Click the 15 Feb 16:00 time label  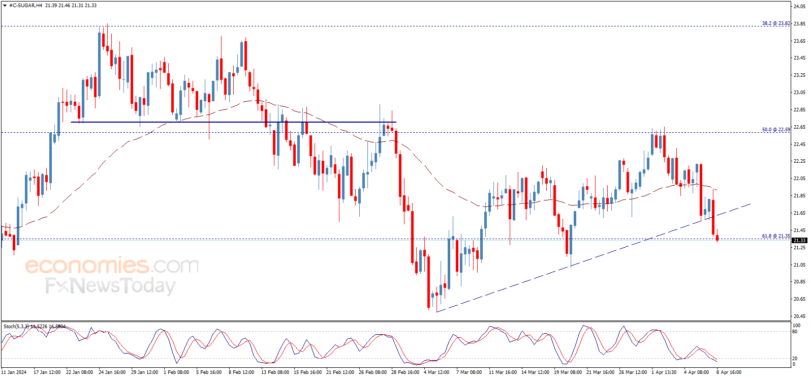pyautogui.click(x=307, y=372)
